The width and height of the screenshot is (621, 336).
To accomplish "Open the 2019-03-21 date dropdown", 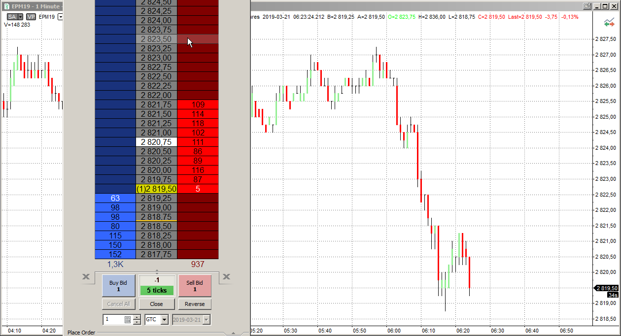I will 207,320.
